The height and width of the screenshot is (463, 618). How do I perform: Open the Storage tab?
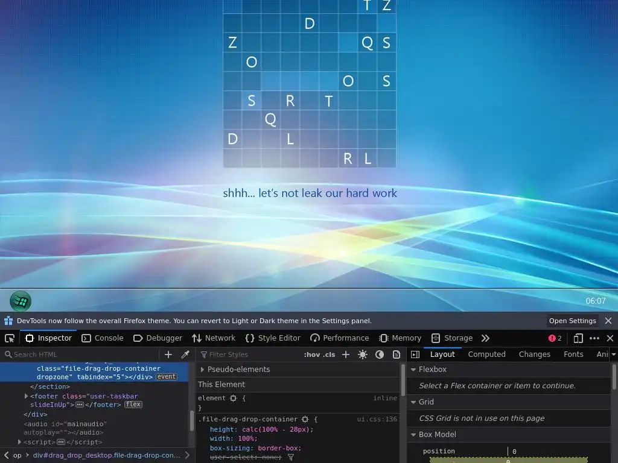[452, 338]
